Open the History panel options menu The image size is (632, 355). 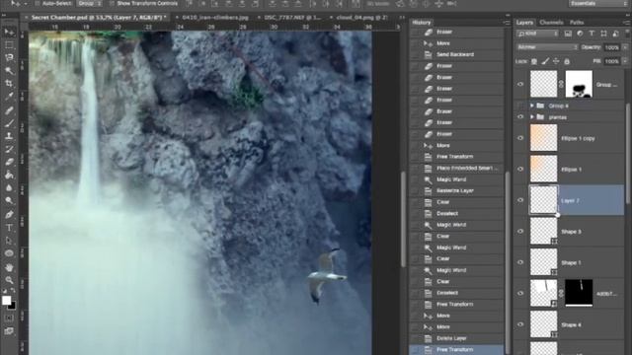(x=507, y=23)
